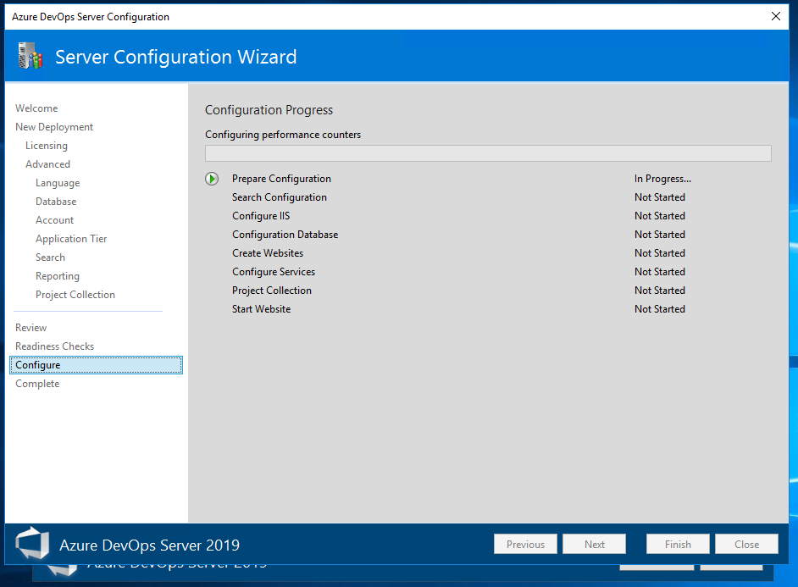Click the Start Website row label
Viewport: 798px width, 587px height.
(262, 309)
